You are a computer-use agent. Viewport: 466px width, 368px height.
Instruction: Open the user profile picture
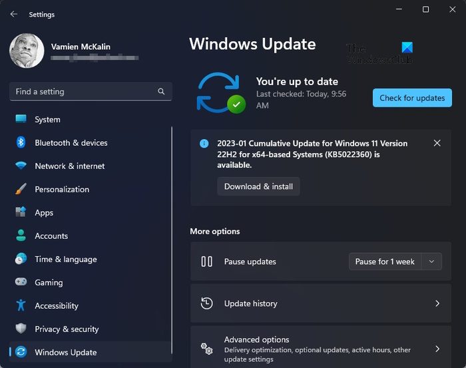click(27, 51)
